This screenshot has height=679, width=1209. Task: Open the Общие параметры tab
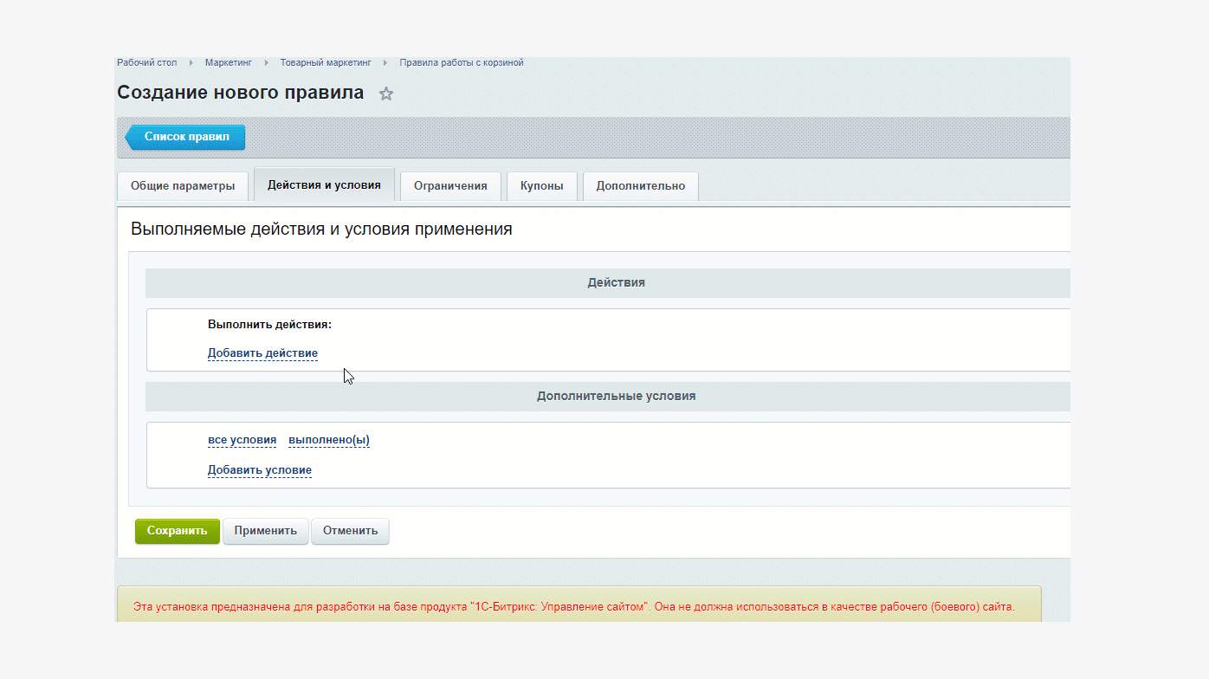click(x=183, y=185)
